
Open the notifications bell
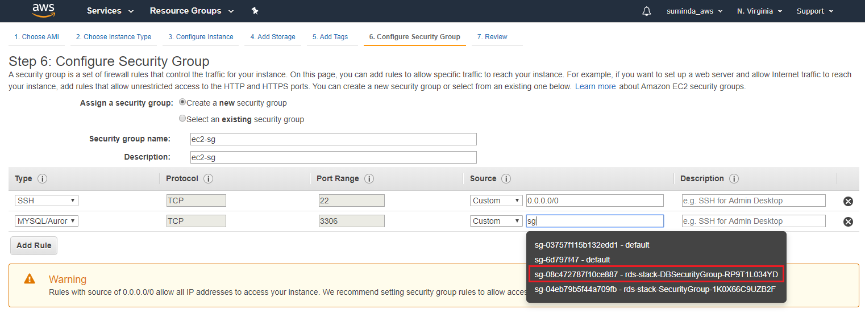(646, 11)
